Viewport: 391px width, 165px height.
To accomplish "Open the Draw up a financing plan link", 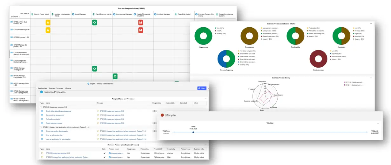I will click(x=54, y=135).
